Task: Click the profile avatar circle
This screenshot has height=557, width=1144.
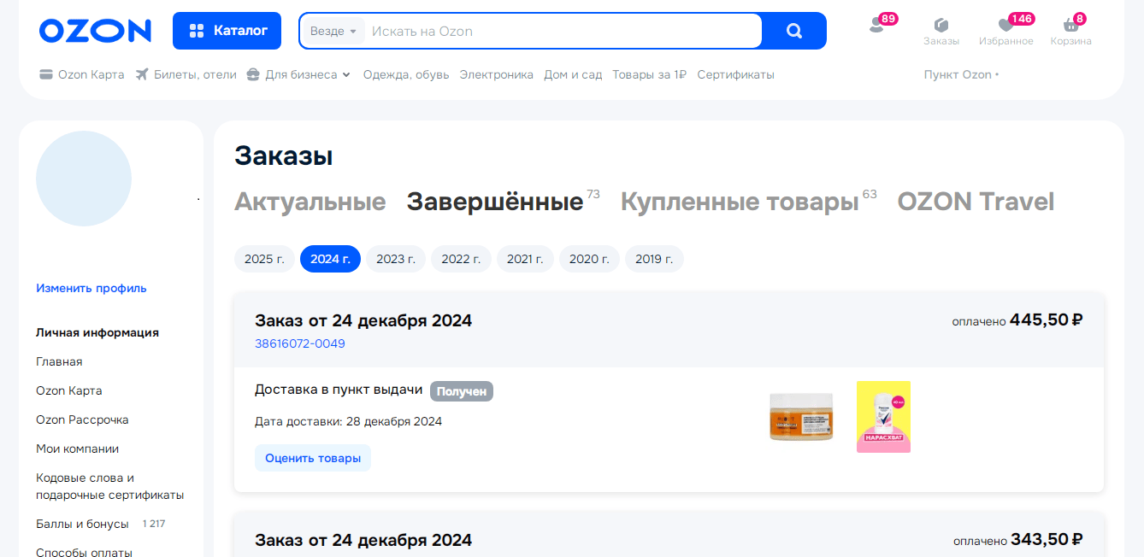Action: (84, 179)
